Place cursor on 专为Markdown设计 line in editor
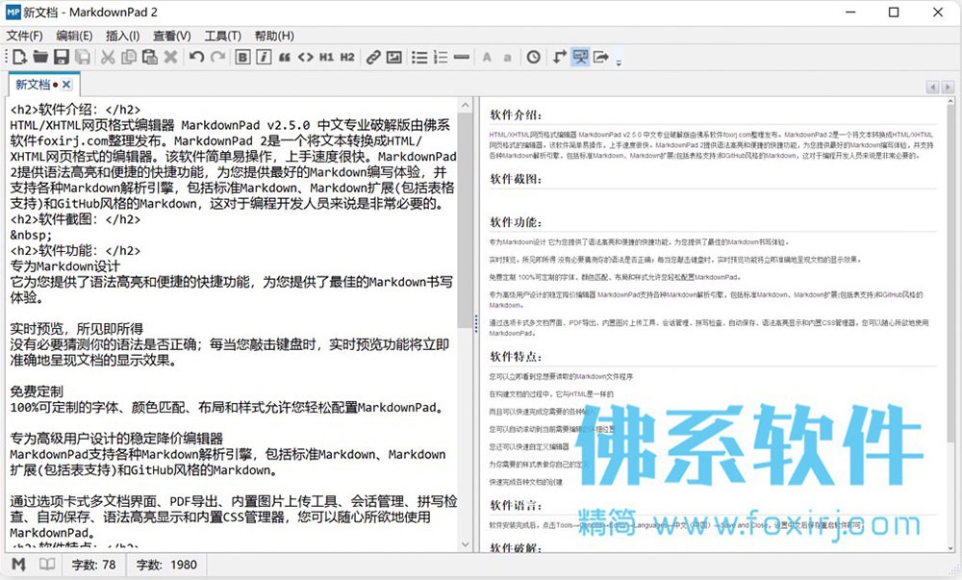Image resolution: width=962 pixels, height=580 pixels. tap(65, 266)
